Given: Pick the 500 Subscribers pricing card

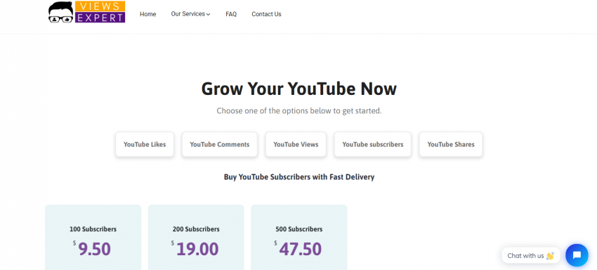Looking at the screenshot, I should [x=299, y=237].
